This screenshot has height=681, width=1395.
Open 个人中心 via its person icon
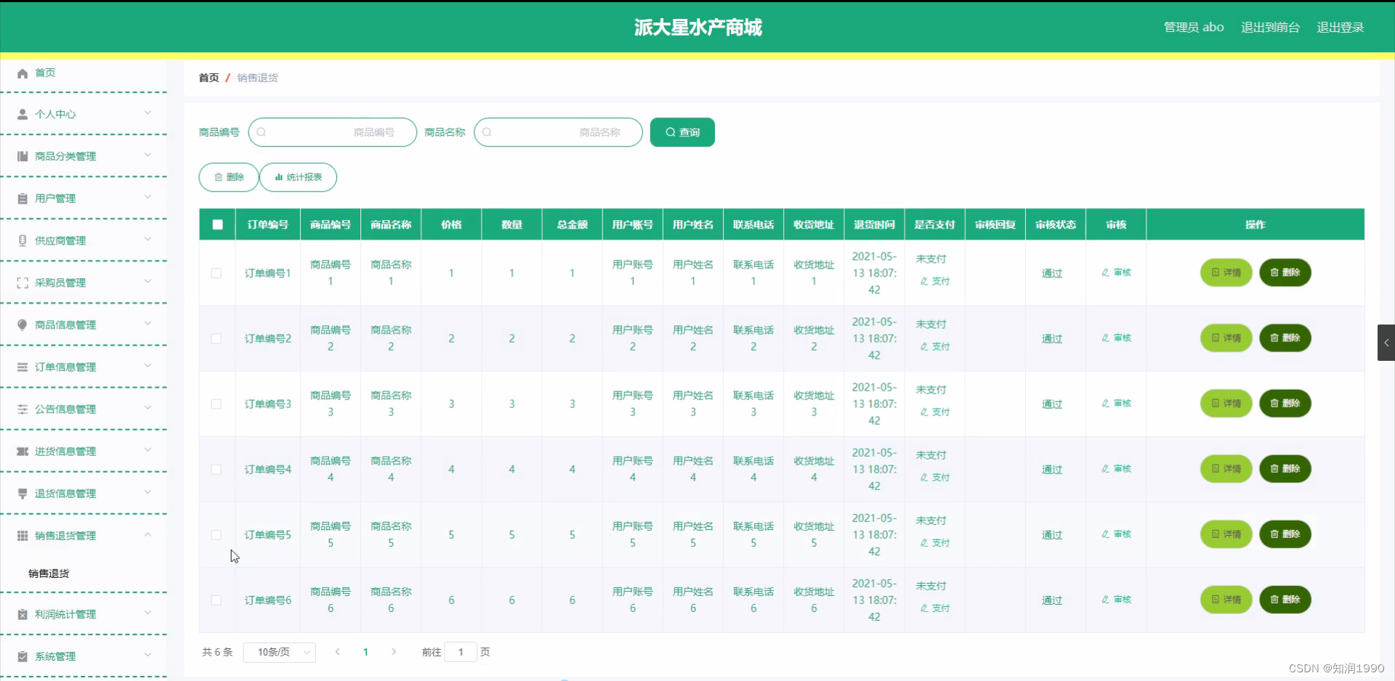[22, 113]
